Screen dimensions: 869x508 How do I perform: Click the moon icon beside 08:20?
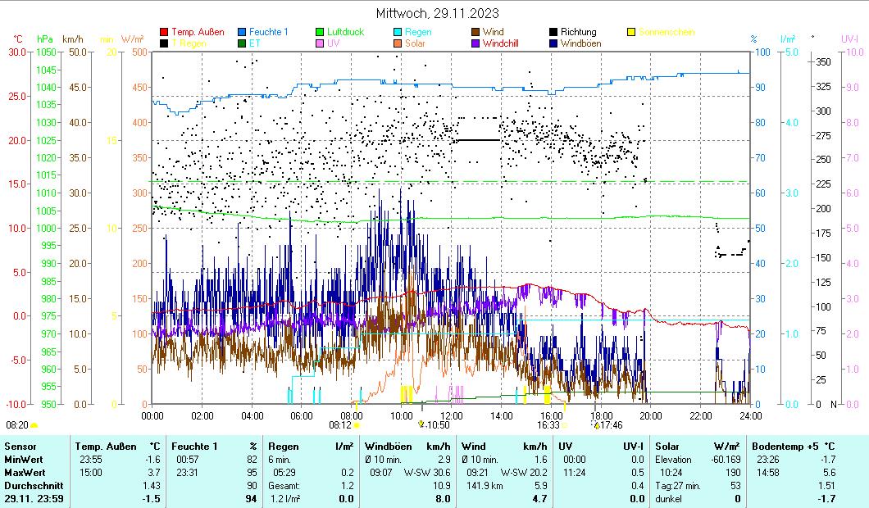click(x=34, y=425)
